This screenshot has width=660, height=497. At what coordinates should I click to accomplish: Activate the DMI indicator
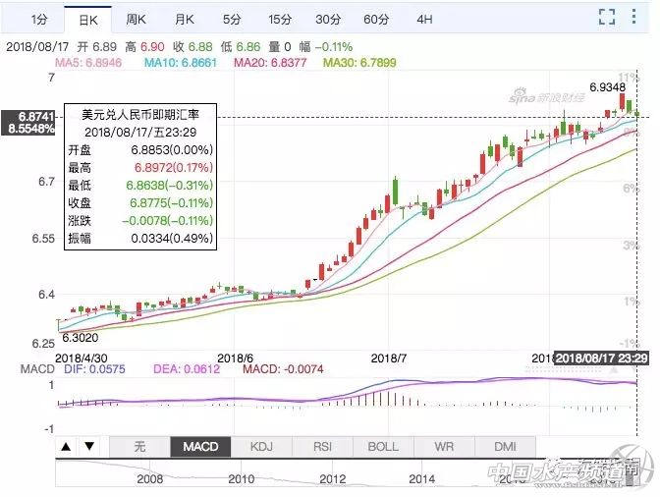pos(504,447)
